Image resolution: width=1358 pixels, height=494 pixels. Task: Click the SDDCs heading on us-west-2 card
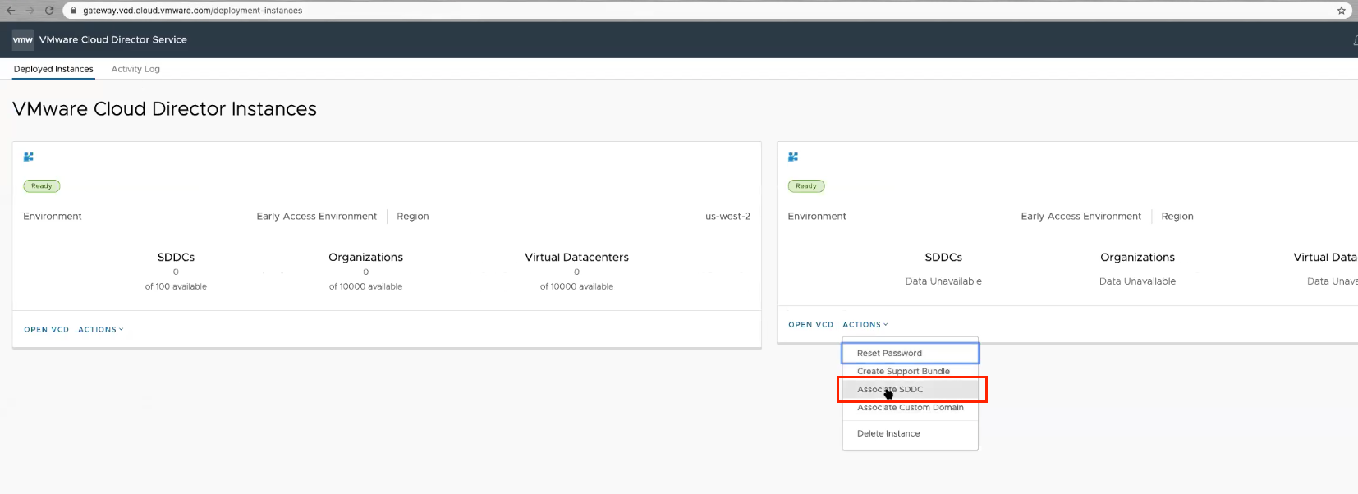tap(176, 257)
